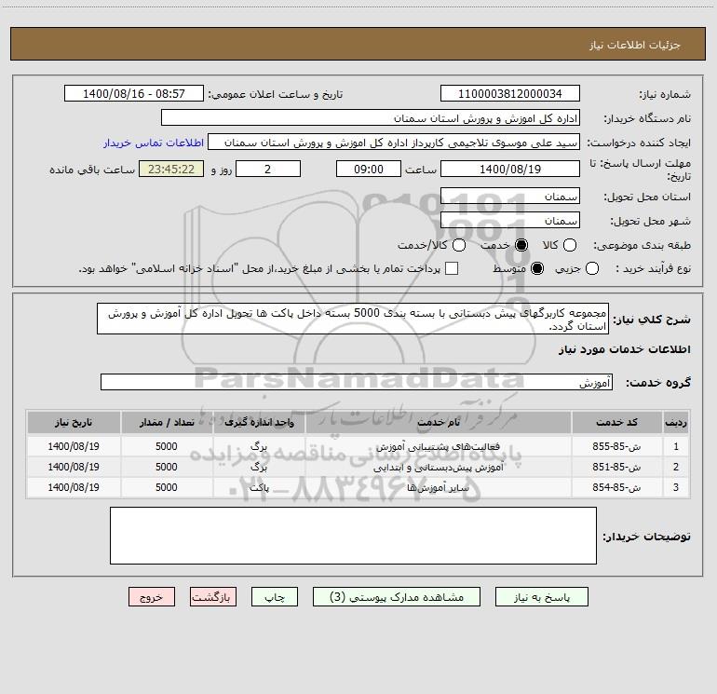Toggle the اسناد خزانه اسلامی payment checkbox
The image size is (717, 694).
[452, 268]
